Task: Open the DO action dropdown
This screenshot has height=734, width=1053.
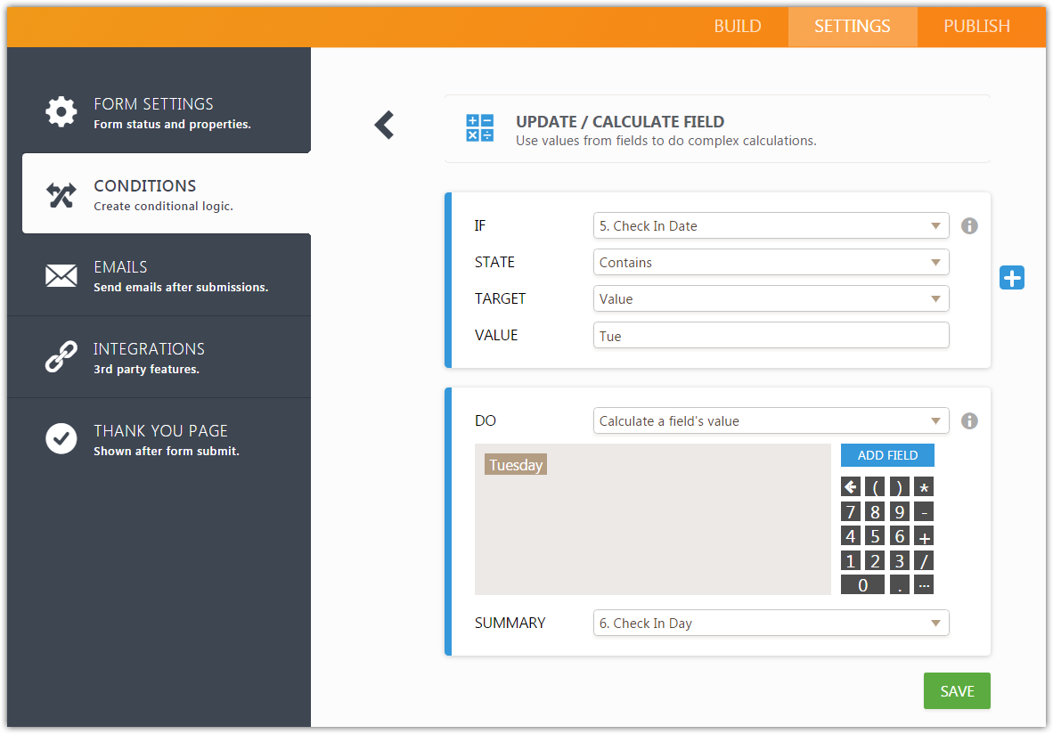Action: tap(771, 421)
